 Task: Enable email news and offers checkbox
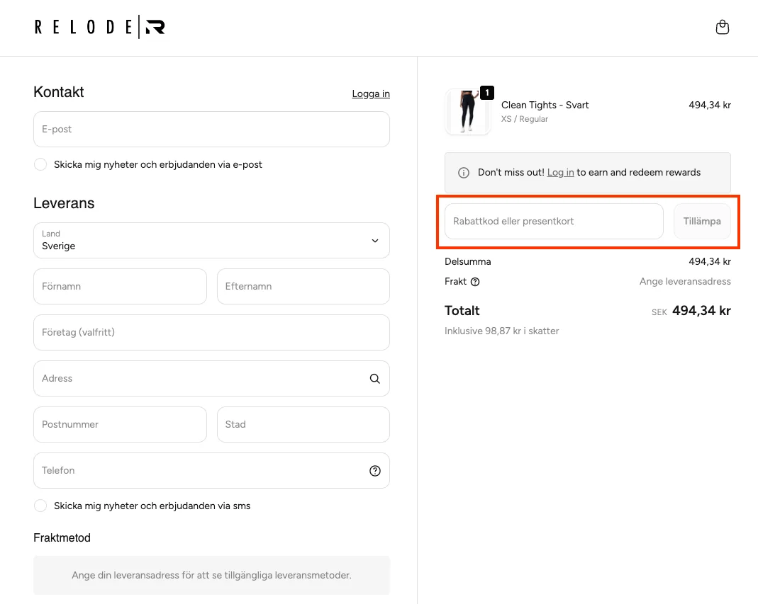click(40, 164)
